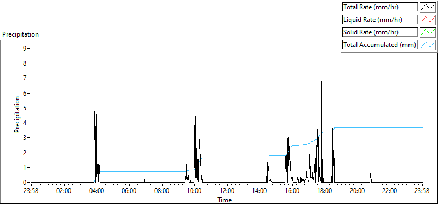Click the 23:58 start time label
Viewport: 438px width, 204px height.
[x=32, y=191]
